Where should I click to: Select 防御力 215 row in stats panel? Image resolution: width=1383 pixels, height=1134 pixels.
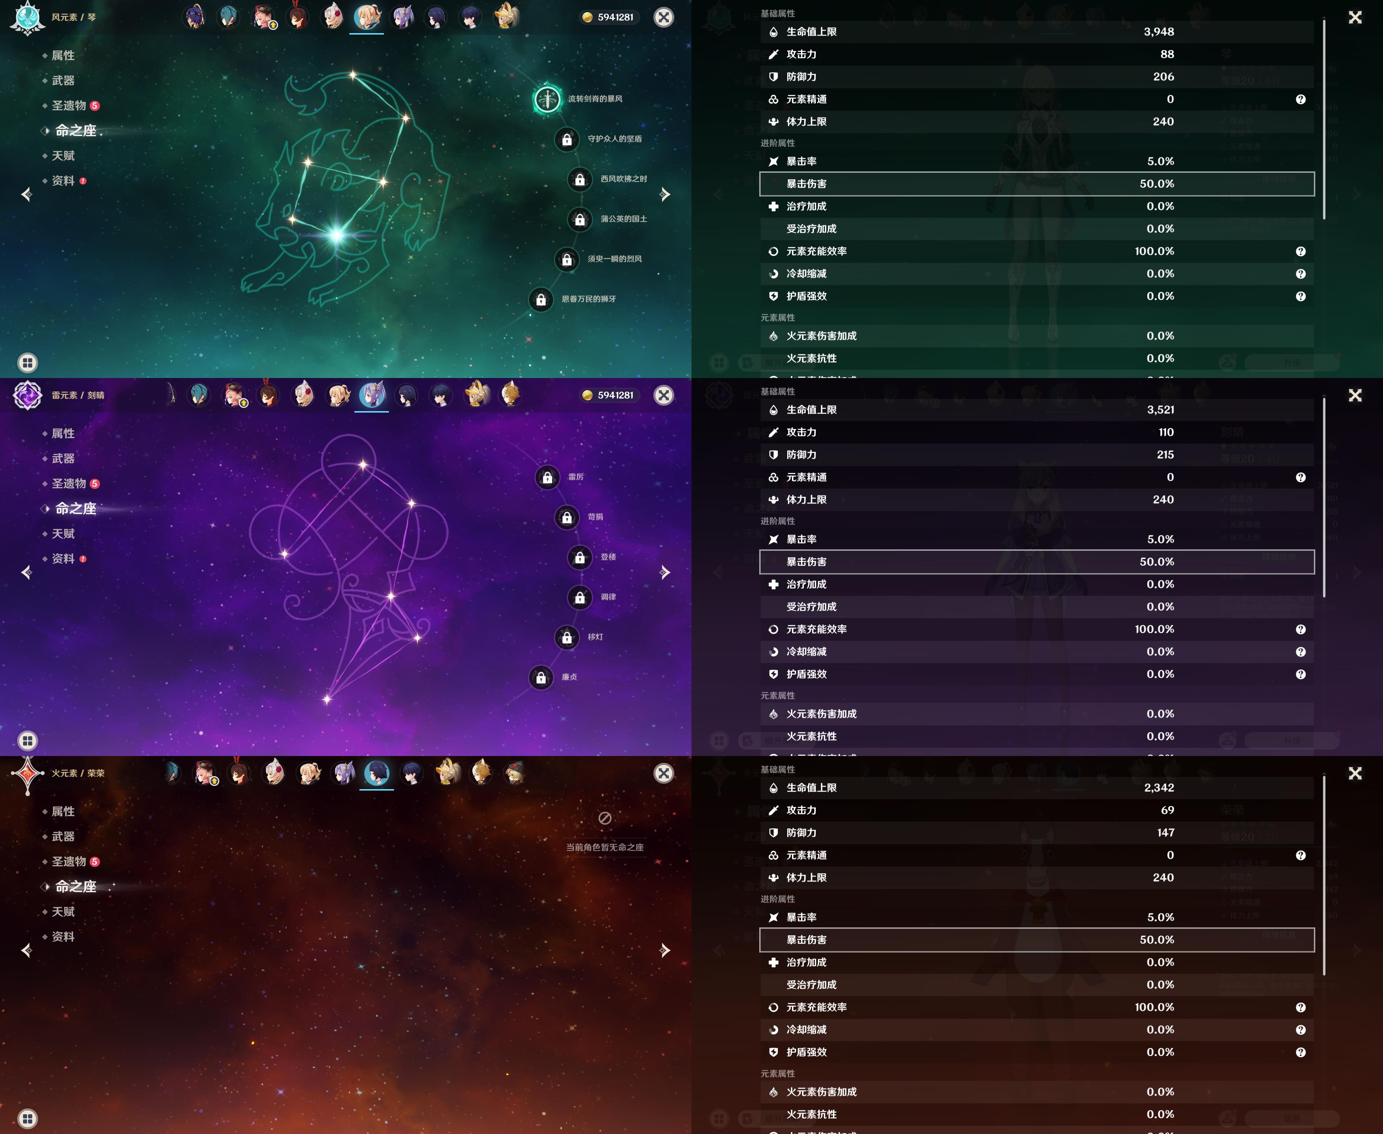coord(1037,455)
